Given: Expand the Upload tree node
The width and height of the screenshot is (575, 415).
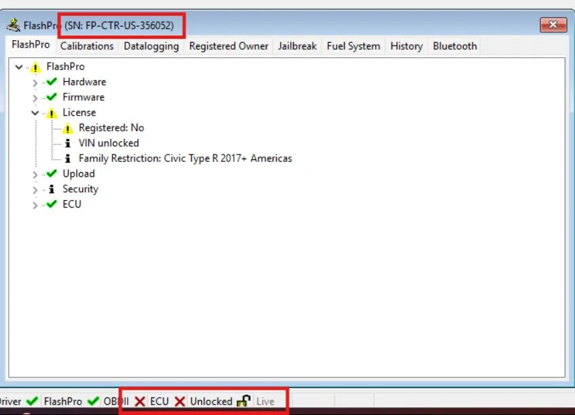Looking at the screenshot, I should tap(35, 174).
